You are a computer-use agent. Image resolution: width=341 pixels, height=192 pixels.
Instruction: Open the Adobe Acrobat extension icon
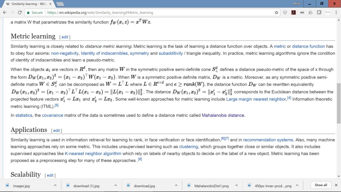pyautogui.click(x=293, y=13)
